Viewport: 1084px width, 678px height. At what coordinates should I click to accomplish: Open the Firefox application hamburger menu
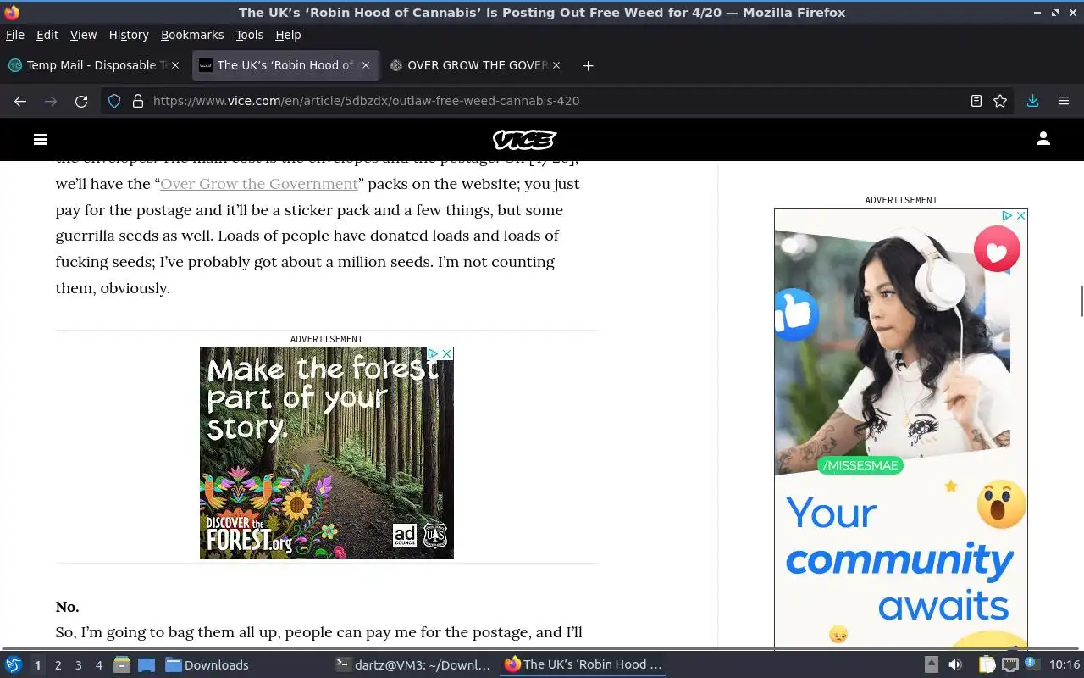point(1064,101)
